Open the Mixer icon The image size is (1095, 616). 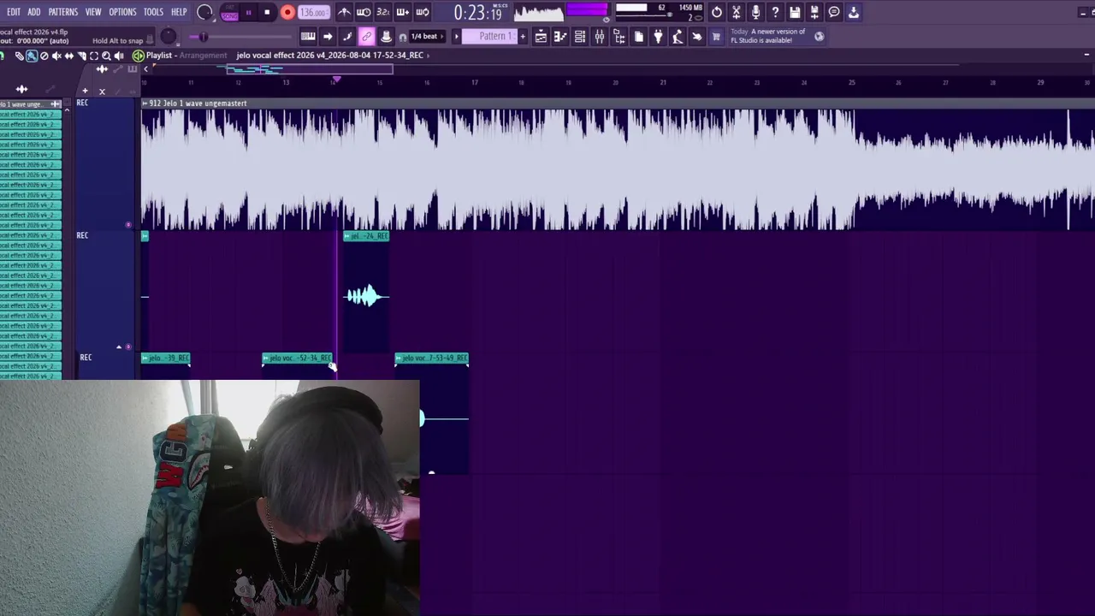point(600,37)
